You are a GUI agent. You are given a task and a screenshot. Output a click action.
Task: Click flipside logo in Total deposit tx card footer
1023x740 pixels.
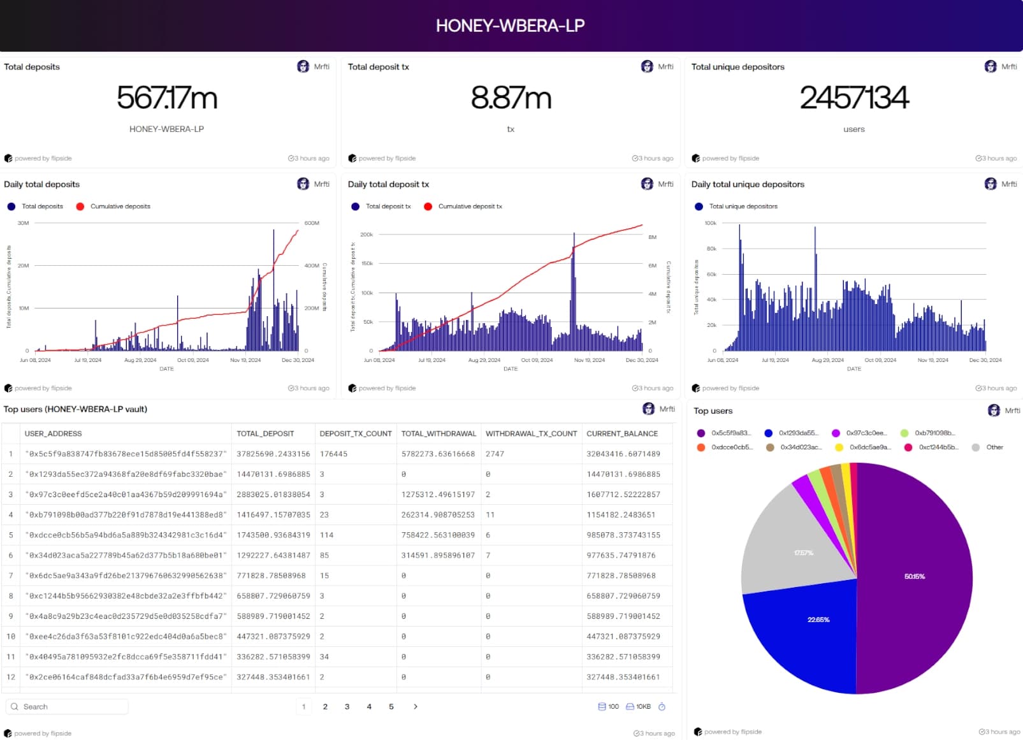(352, 158)
